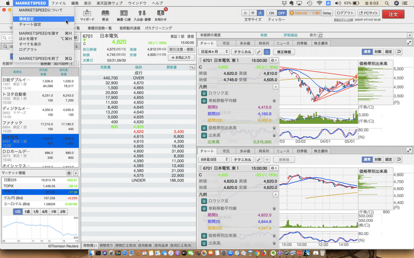Select 固定 scale in upper chart
The height and width of the screenshot is (258, 414).
tap(389, 52)
